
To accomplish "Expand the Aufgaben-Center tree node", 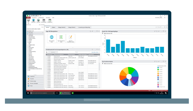I will (28, 45).
